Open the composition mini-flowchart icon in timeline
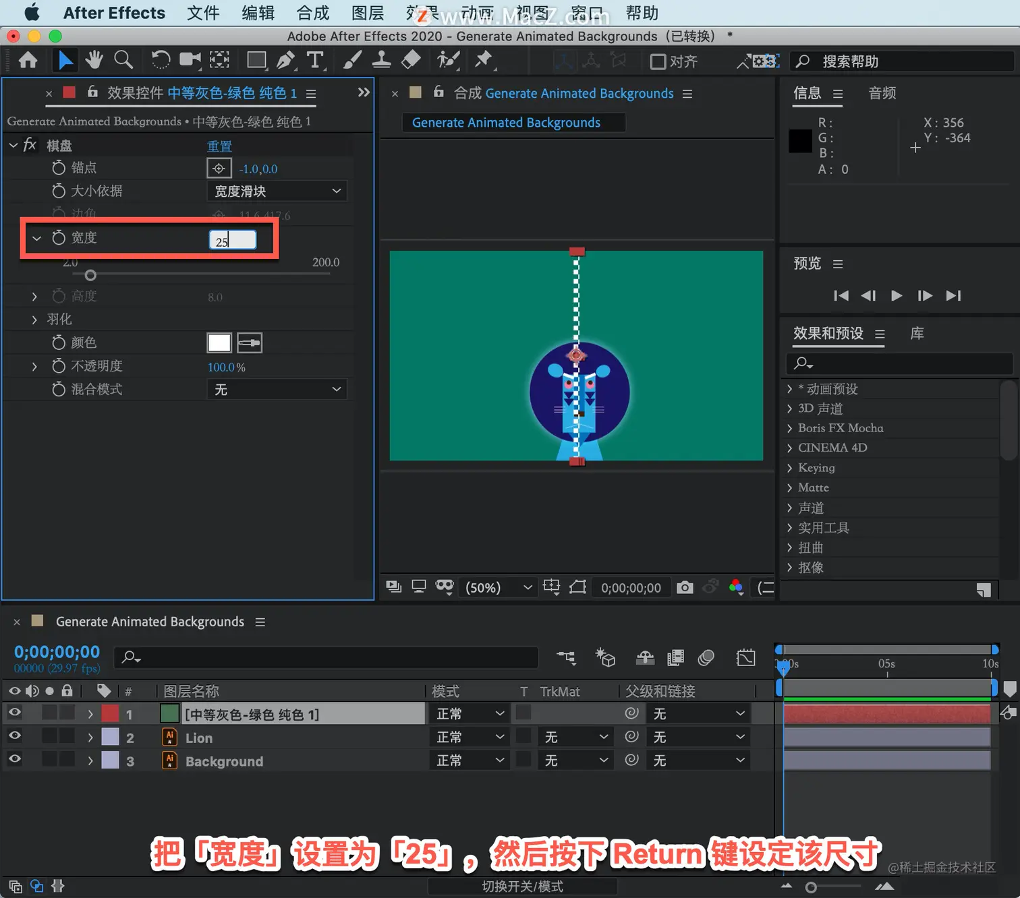This screenshot has width=1020, height=898. coord(566,657)
